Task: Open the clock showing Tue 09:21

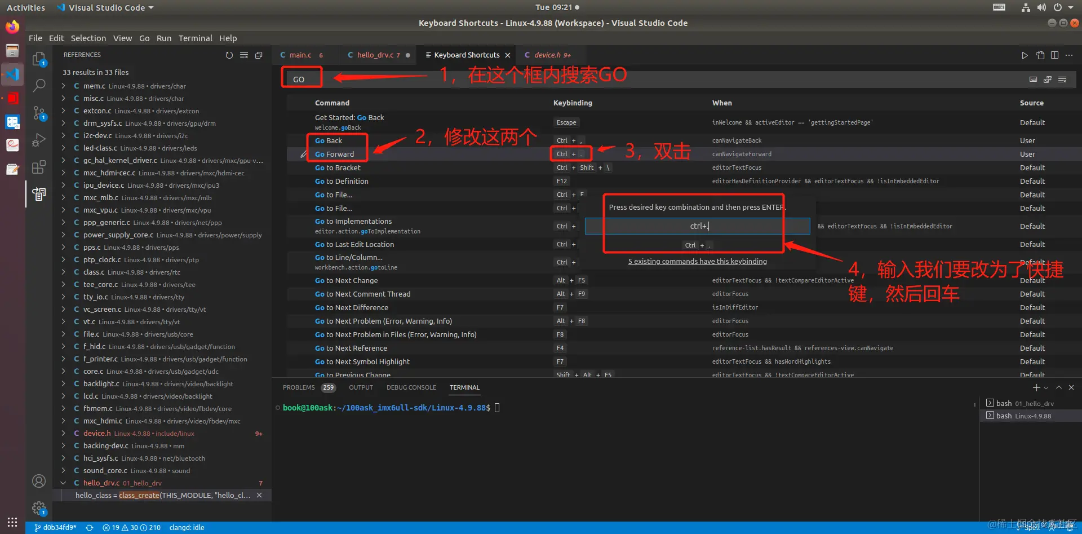Action: pos(557,7)
